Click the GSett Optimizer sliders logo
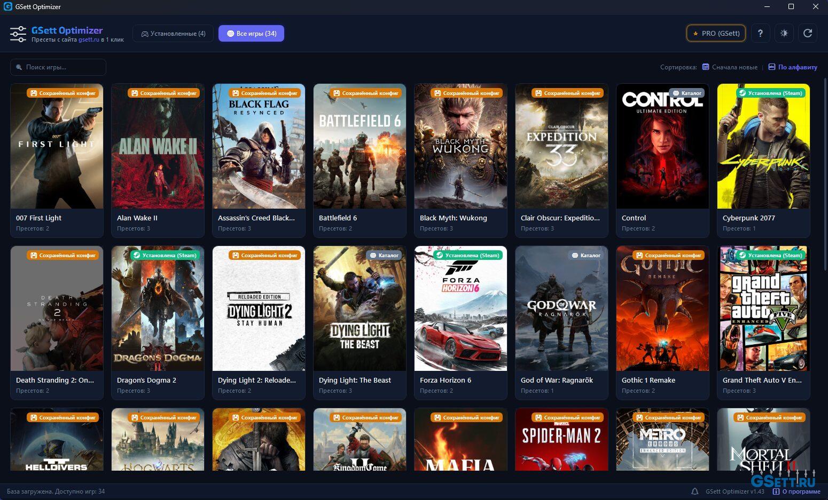 [18, 34]
